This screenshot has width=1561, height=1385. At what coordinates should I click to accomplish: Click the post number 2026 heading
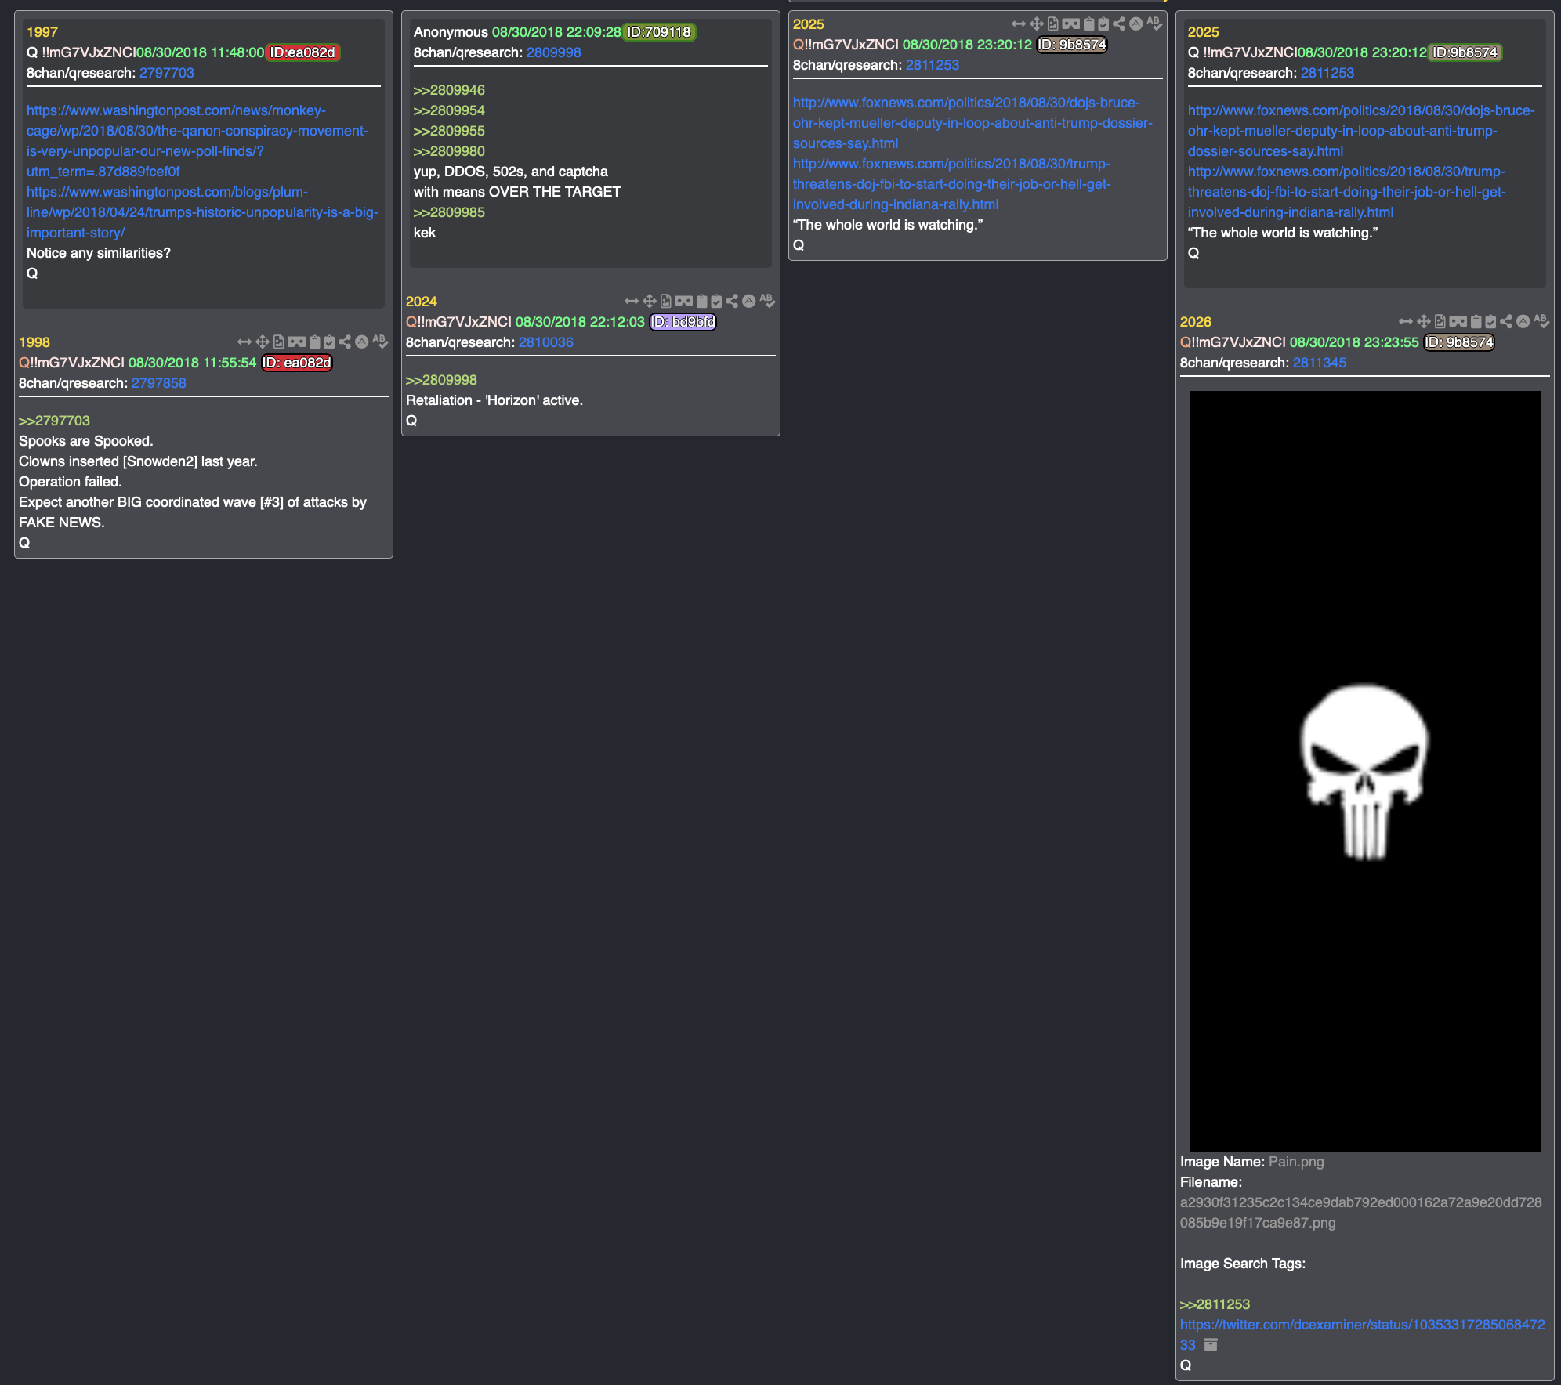[x=1196, y=322]
